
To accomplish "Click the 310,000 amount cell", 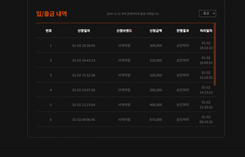I will click(x=156, y=60).
